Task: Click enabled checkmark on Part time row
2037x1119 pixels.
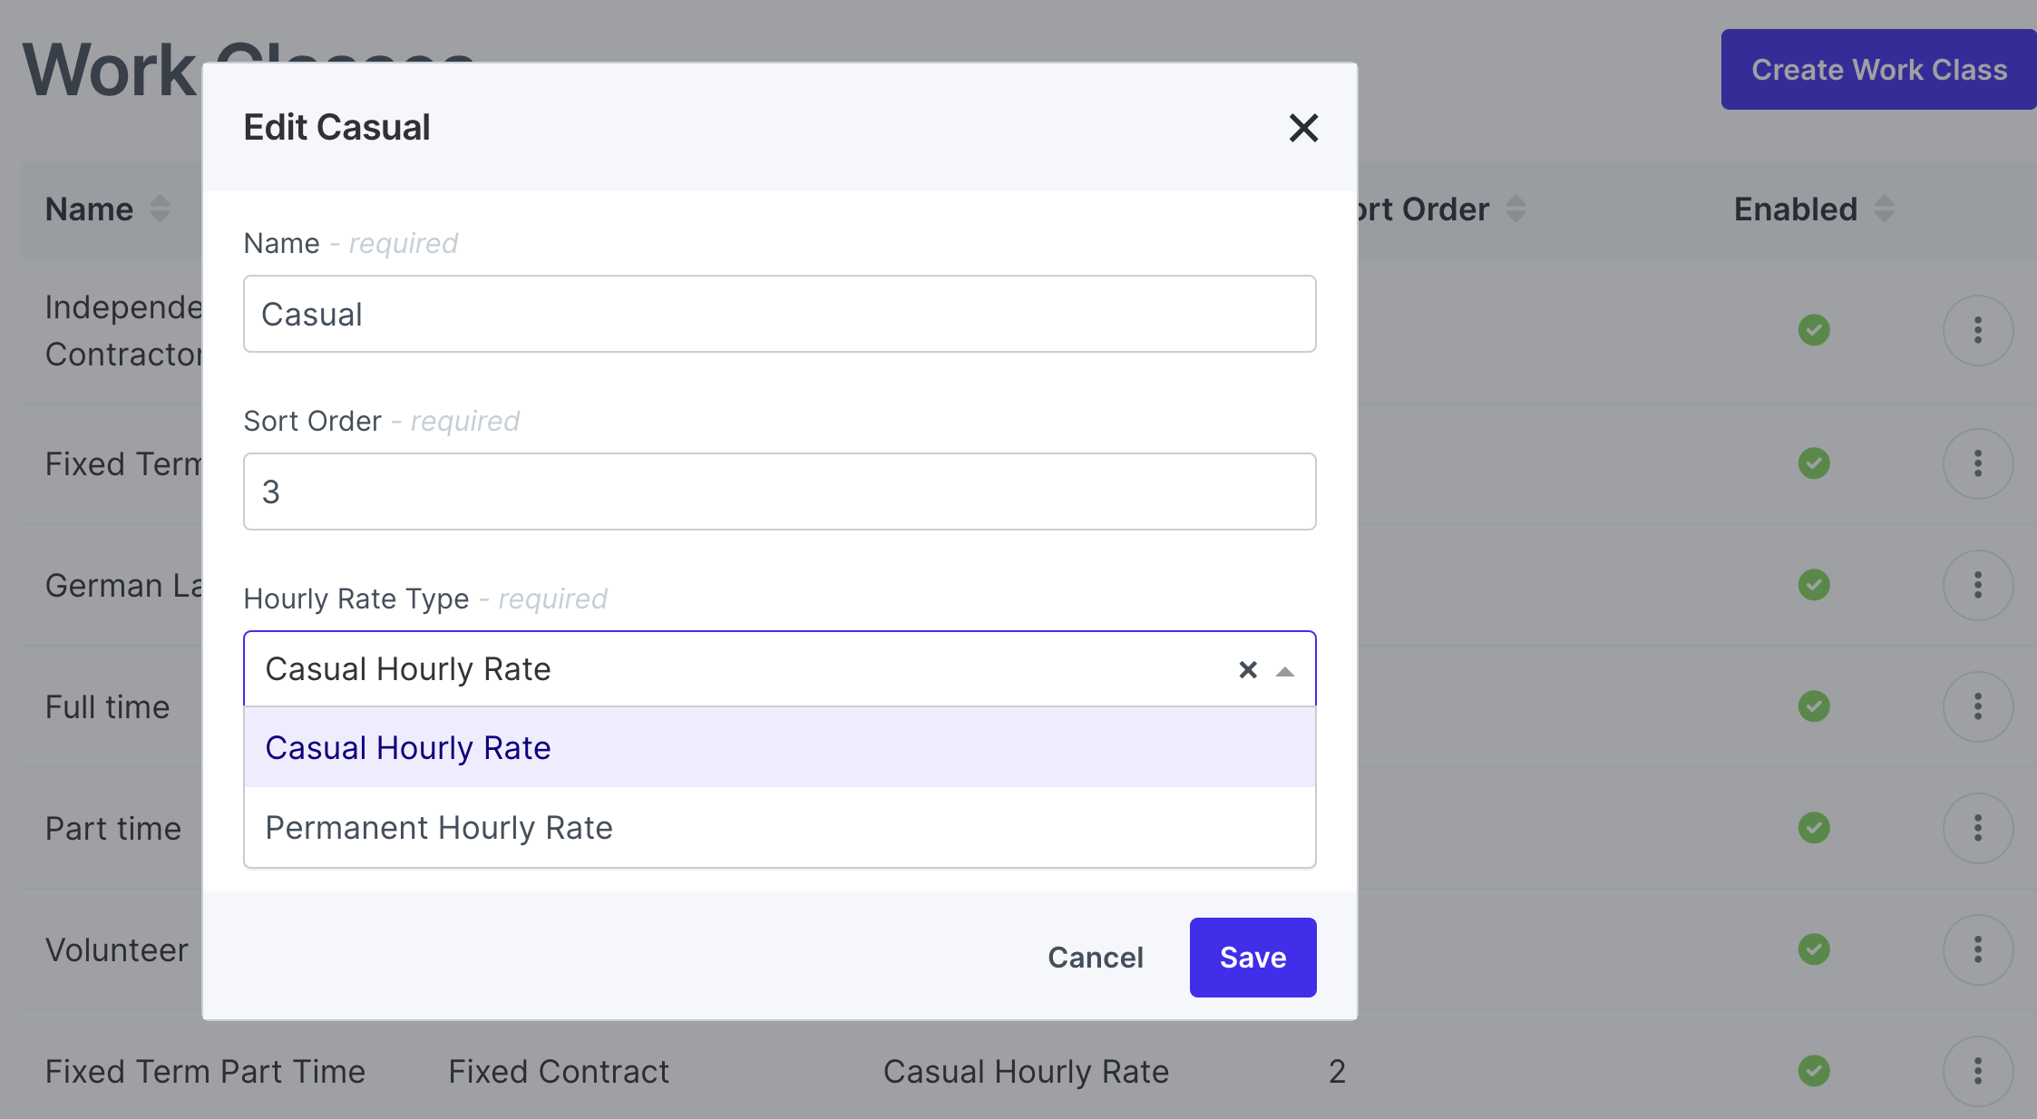Action: 1814,828
